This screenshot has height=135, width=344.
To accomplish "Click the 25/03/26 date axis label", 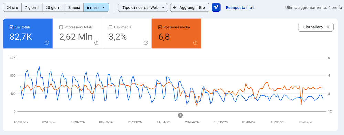I will [135, 122].
